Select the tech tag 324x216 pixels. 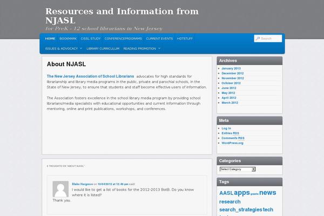[x=268, y=210]
